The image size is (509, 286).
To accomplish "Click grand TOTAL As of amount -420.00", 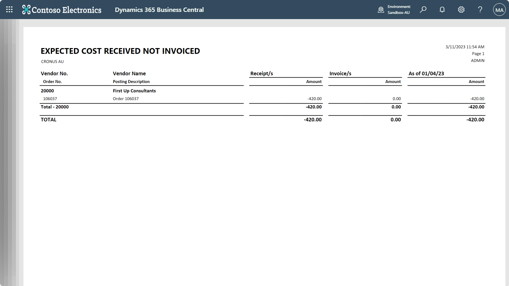I will (475, 120).
